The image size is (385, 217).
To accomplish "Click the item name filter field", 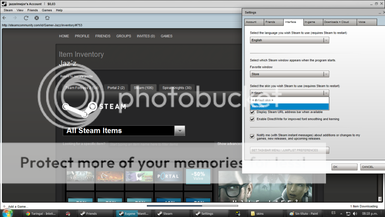I will click(x=161, y=144).
